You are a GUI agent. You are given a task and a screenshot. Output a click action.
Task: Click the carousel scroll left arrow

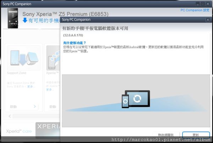(10, 116)
